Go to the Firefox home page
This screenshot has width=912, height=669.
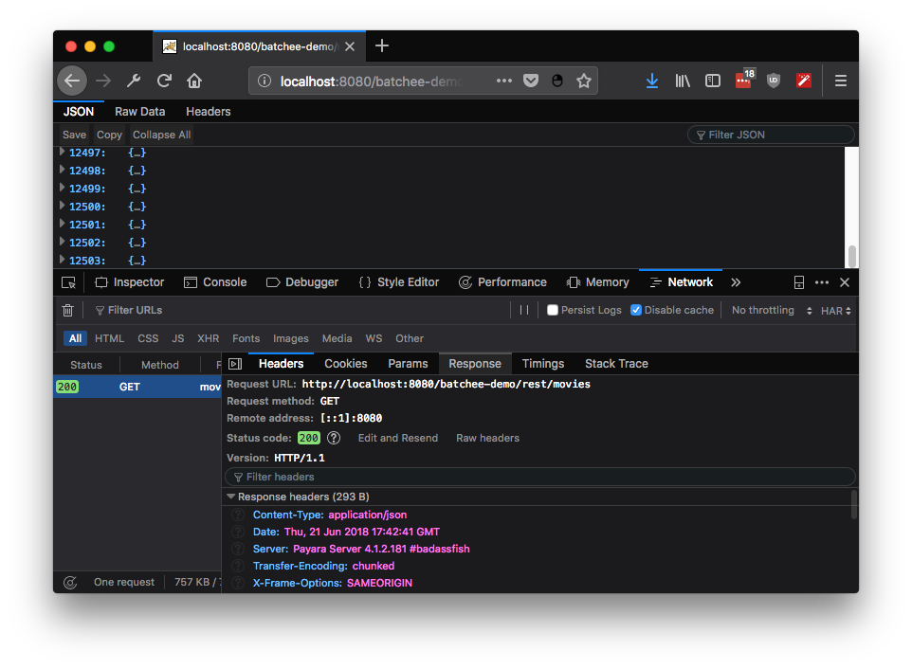[194, 81]
